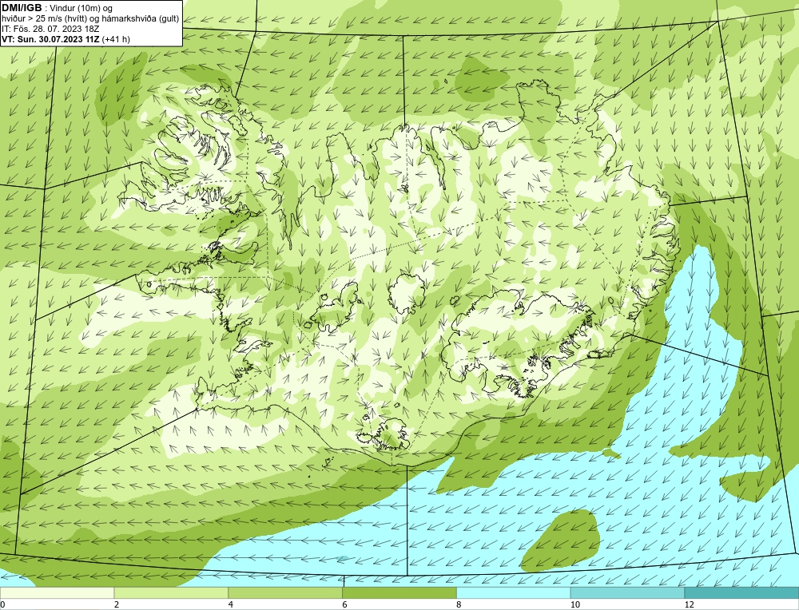Viewport: 799px width, 610px height.
Task: Click the darkest teal swatch above 12
Action: tap(742, 593)
